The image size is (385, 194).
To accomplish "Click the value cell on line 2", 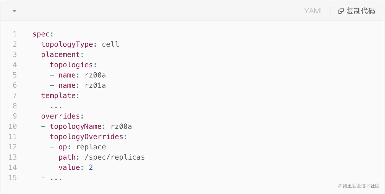I will [111, 44].
